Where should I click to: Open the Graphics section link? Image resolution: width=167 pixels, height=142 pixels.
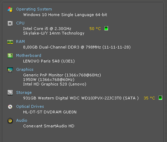point(25,69)
